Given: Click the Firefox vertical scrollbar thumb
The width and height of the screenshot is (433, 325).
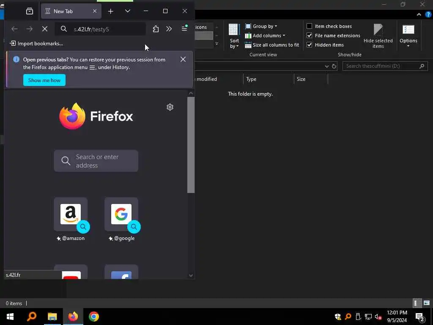Looking at the screenshot, I should pos(191,145).
